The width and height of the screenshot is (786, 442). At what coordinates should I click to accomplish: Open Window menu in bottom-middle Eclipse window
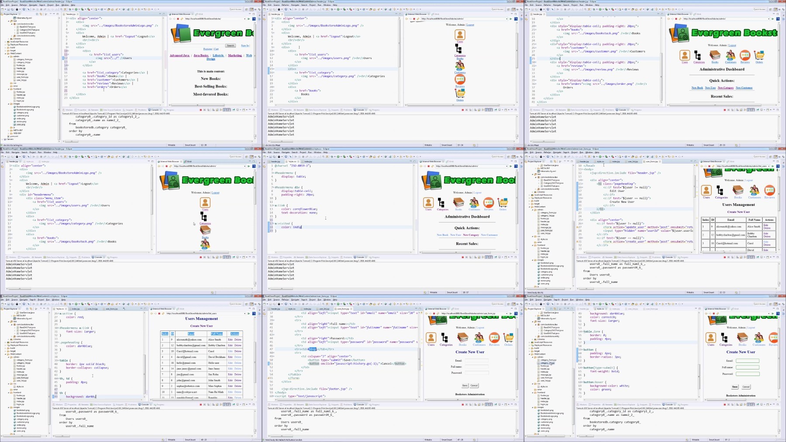[x=327, y=299]
